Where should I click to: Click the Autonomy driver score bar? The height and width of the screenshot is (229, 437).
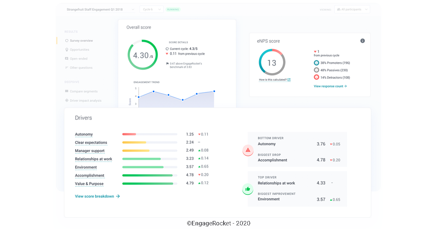(149, 134)
